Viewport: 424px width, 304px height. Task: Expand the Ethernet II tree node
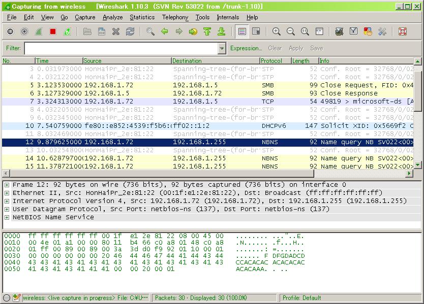click(x=7, y=193)
